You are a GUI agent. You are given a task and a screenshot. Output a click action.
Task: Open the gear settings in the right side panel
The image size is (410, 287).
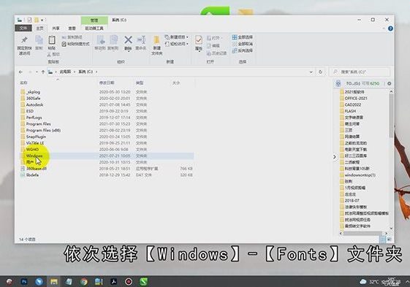point(389,83)
